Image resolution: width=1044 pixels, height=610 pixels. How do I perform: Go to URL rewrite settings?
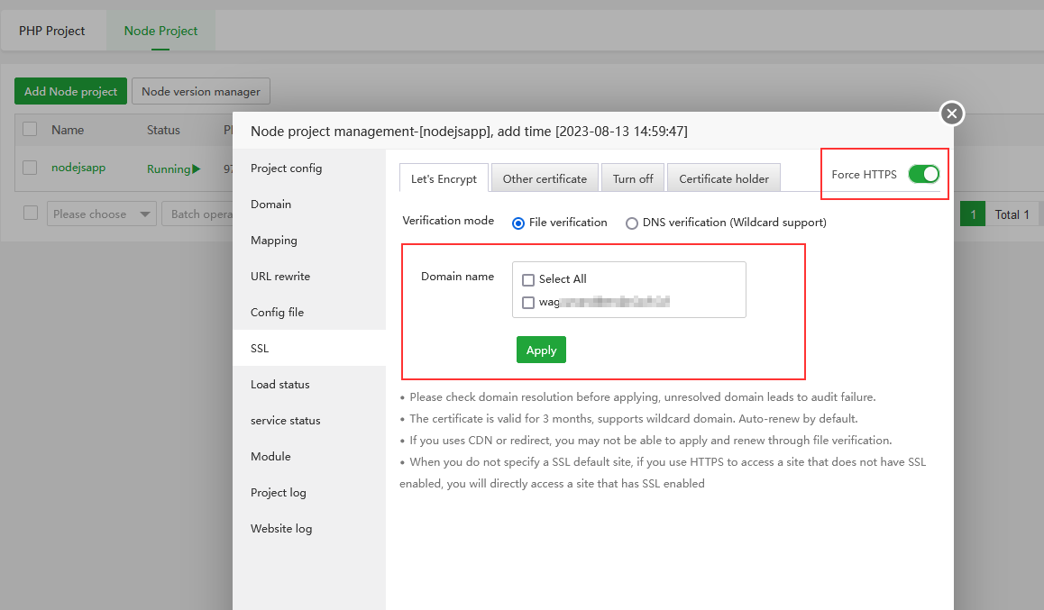[x=280, y=277]
